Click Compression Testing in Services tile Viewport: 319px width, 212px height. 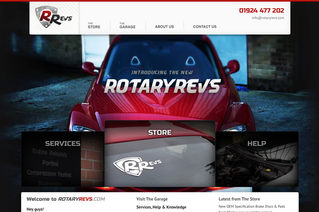(49, 173)
